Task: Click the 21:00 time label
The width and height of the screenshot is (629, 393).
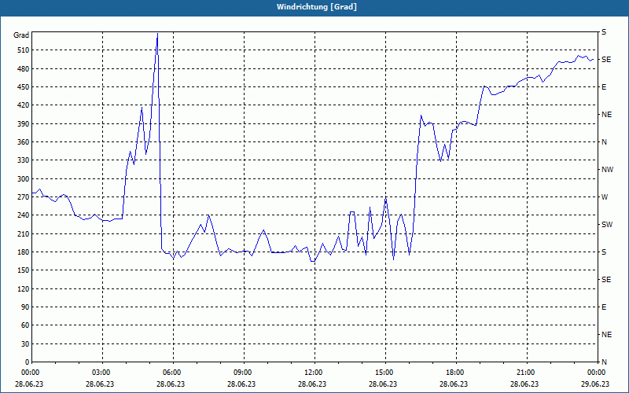Action: pos(527,373)
